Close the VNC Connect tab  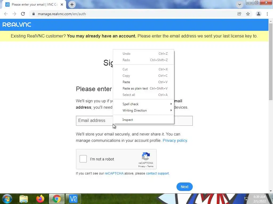click(x=62, y=5)
